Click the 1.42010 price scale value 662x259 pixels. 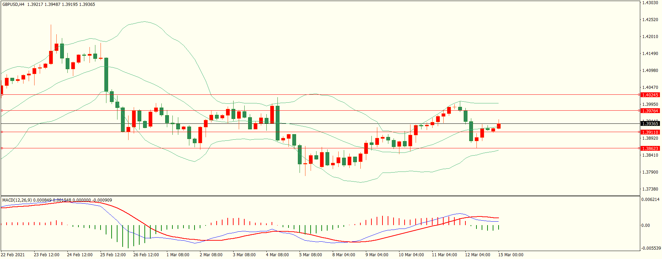pos(650,37)
